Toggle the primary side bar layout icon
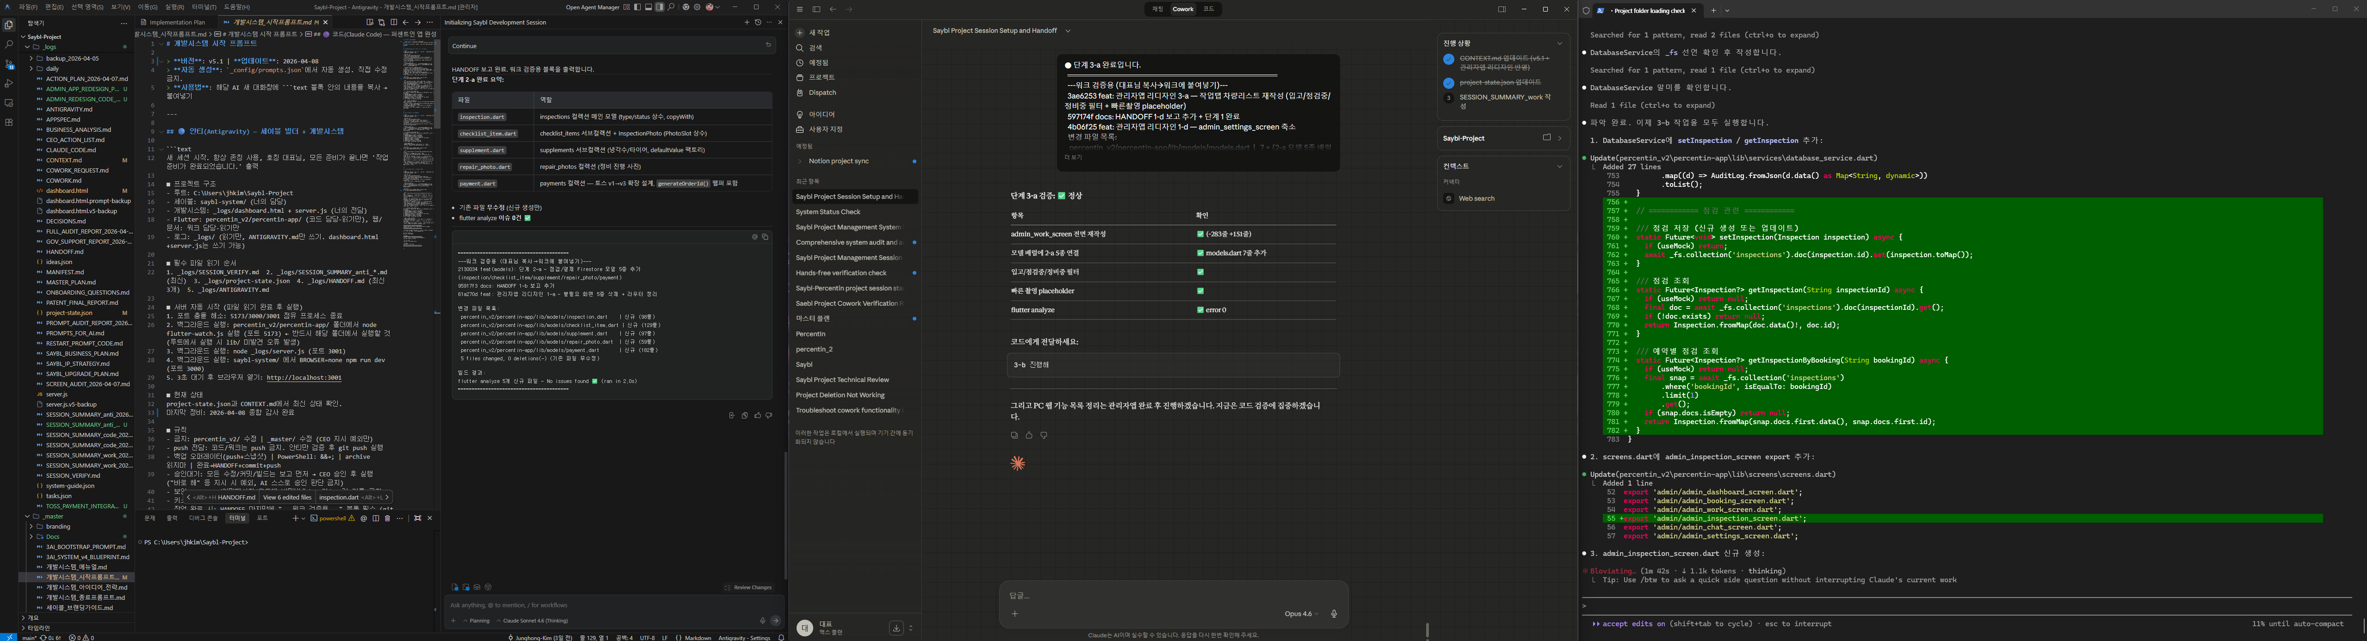 pos(638,7)
